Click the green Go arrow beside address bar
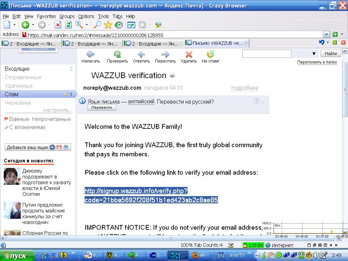This screenshot has height=261, width=348. tap(335, 34)
